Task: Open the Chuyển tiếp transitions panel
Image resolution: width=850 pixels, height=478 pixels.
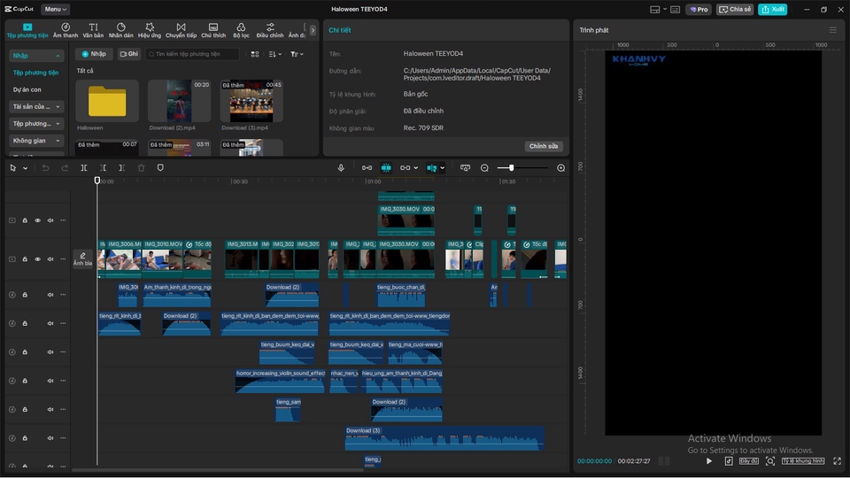Action: (x=181, y=31)
